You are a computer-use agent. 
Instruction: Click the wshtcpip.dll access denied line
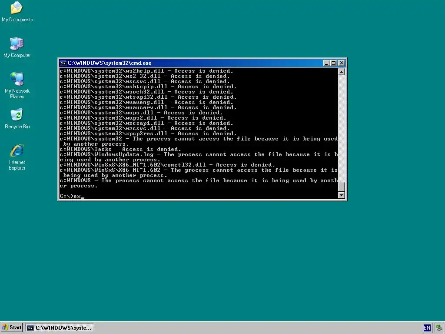(x=148, y=87)
